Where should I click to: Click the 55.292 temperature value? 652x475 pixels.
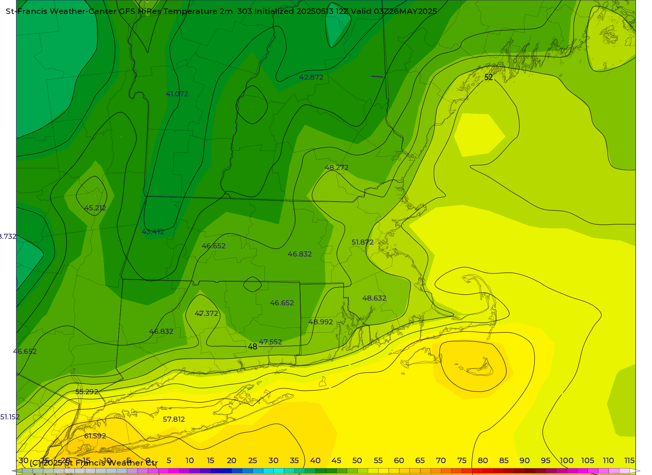pyautogui.click(x=87, y=392)
